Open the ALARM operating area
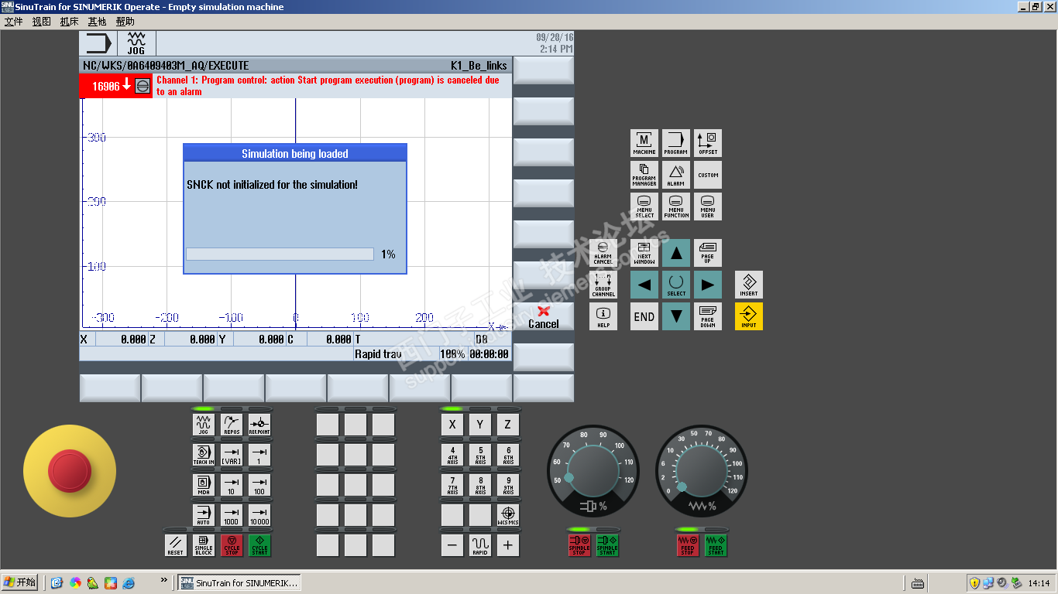Image resolution: width=1058 pixels, height=594 pixels. (676, 175)
